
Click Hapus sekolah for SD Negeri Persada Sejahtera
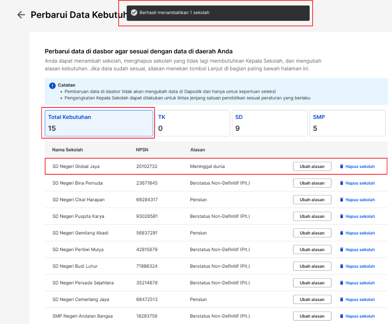pos(357,283)
